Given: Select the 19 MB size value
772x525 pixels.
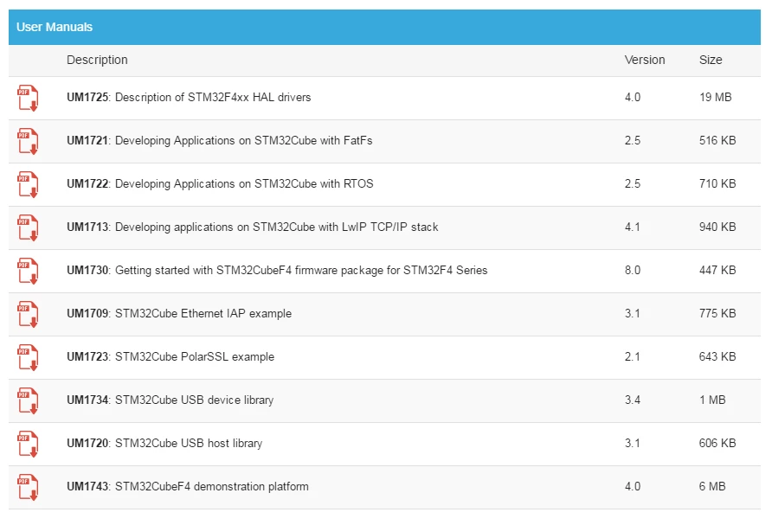Looking at the screenshot, I should pos(716,98).
